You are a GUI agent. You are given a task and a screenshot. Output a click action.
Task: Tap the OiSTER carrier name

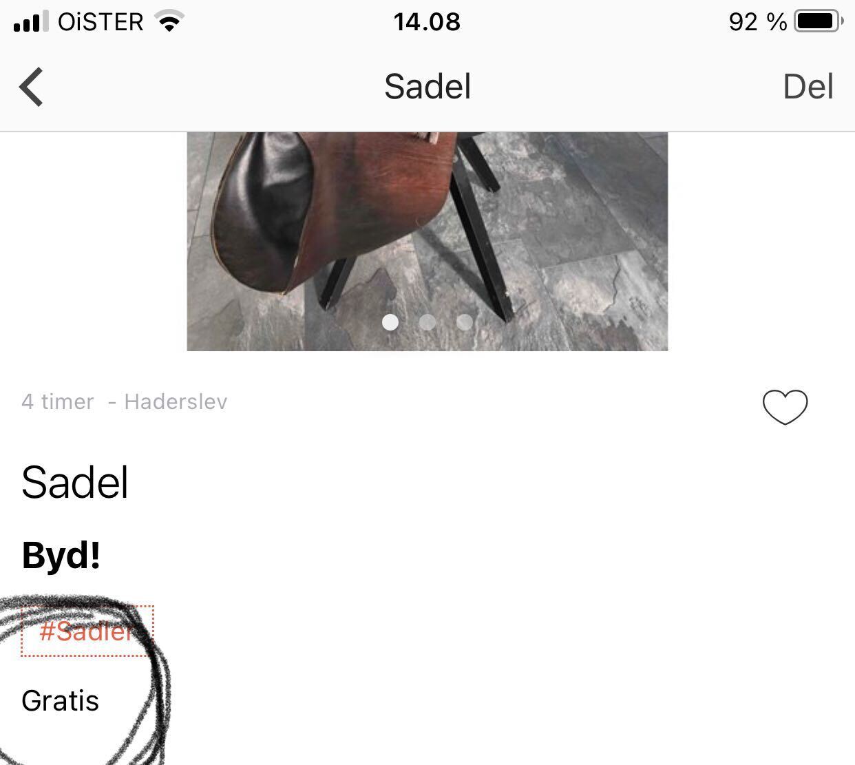(101, 22)
